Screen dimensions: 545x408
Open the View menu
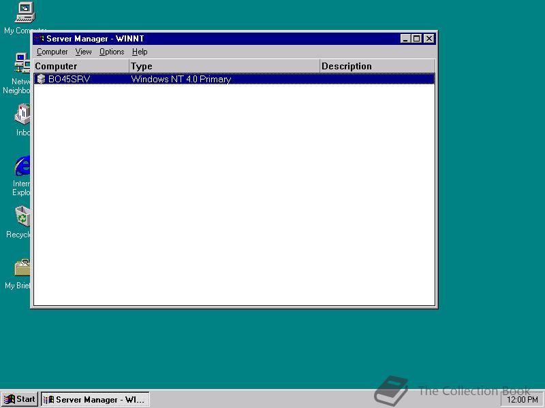(x=83, y=52)
